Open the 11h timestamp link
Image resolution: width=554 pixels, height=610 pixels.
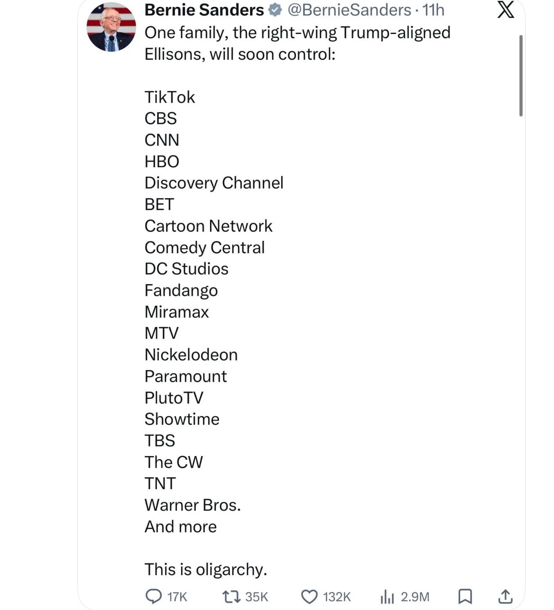coord(433,10)
